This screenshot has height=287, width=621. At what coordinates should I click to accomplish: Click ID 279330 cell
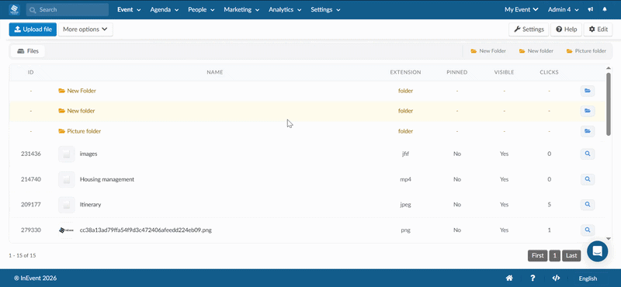pos(31,230)
